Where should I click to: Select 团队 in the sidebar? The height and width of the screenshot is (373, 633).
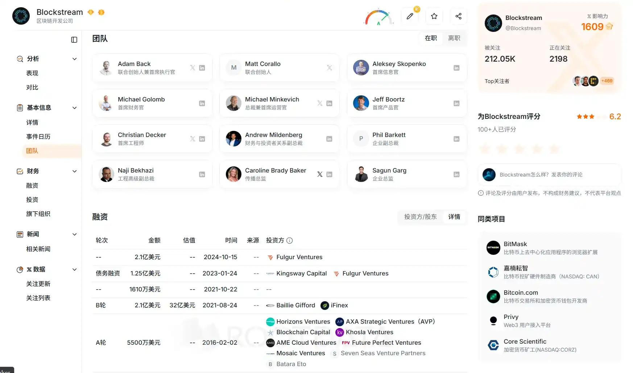tap(32, 151)
